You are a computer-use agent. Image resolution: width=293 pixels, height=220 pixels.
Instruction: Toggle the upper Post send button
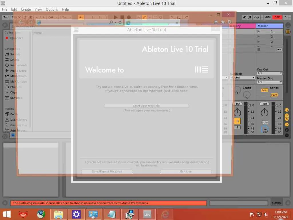pos(265,90)
